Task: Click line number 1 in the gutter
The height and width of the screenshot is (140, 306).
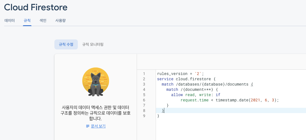Action: [144, 74]
